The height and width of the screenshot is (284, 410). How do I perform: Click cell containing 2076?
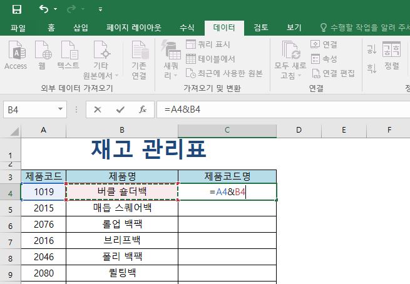point(43,225)
